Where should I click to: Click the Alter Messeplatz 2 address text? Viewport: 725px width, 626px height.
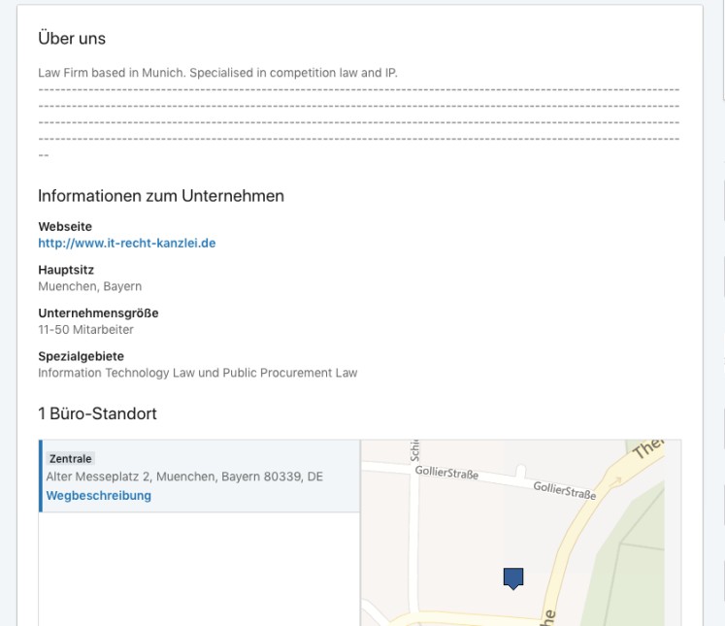(x=184, y=477)
